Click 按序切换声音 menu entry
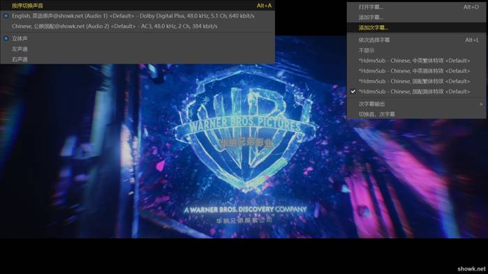This screenshot has height=274, width=488. pyautogui.click(x=138, y=6)
